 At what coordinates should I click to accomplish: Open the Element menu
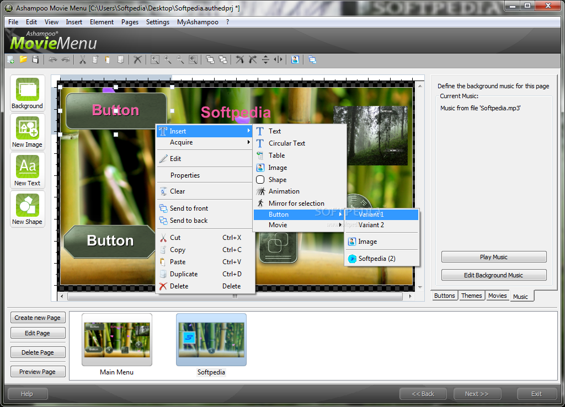(x=102, y=22)
